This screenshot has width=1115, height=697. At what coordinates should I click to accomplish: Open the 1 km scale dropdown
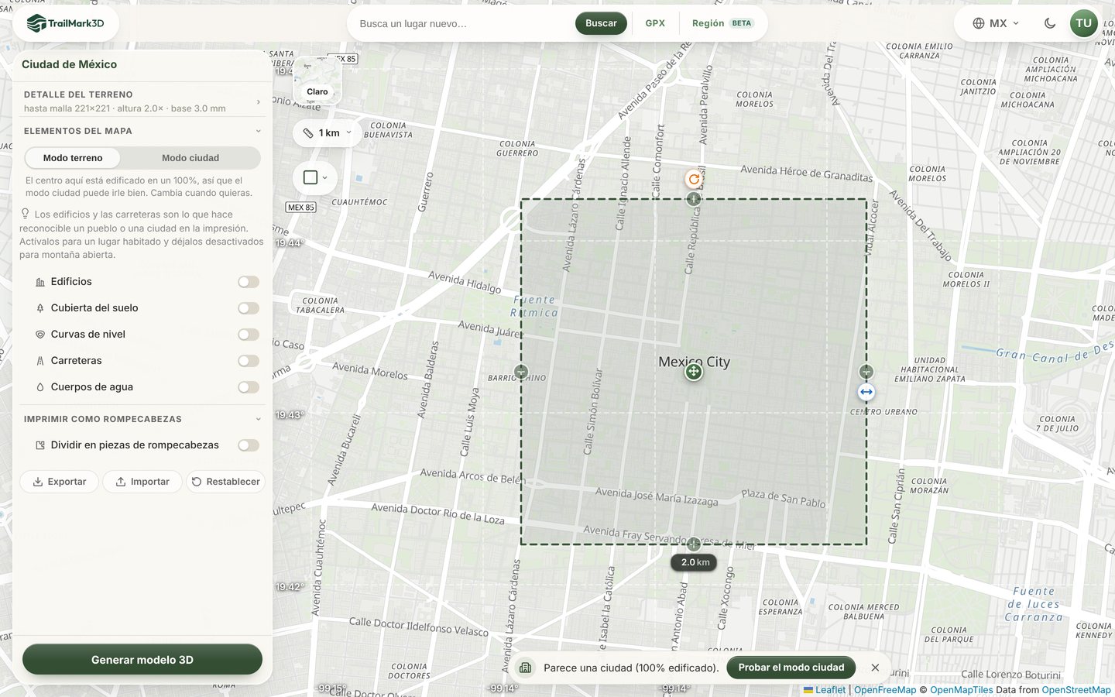327,132
